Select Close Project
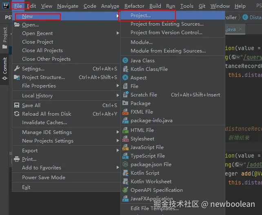 tap(66, 42)
